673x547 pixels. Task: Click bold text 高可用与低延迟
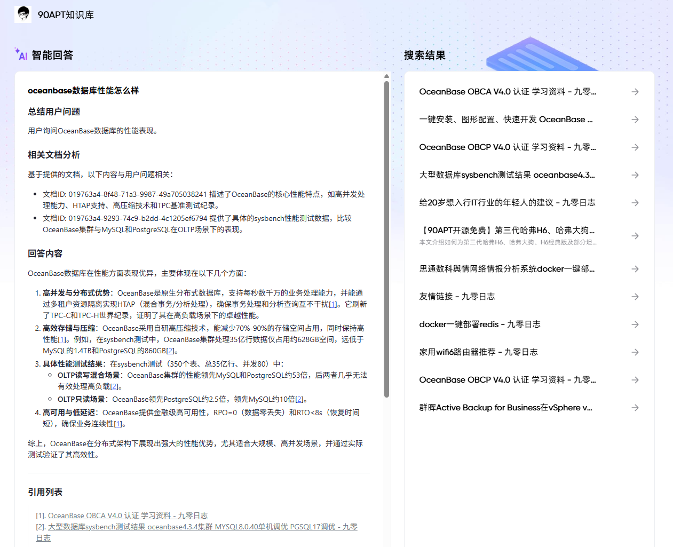tap(69, 413)
